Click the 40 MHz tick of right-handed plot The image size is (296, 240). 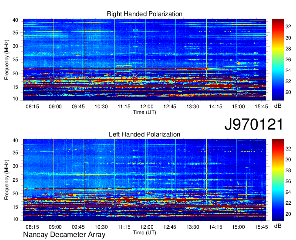pos(16,20)
